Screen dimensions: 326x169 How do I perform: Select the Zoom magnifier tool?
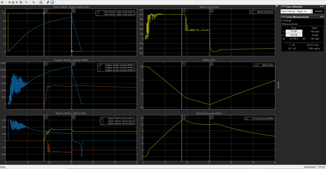[33, 2]
